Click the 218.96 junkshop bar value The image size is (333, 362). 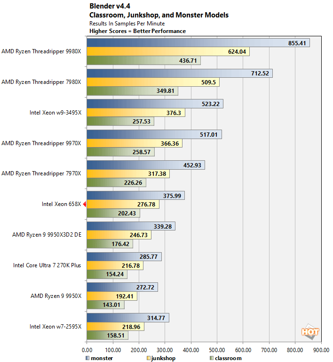pyautogui.click(x=131, y=327)
